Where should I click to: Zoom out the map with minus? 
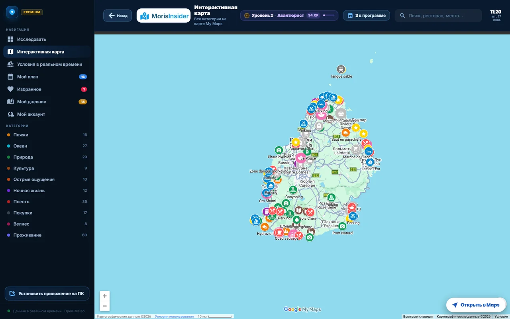105,306
